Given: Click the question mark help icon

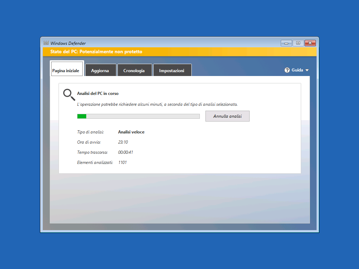Looking at the screenshot, I should tap(287, 70).
